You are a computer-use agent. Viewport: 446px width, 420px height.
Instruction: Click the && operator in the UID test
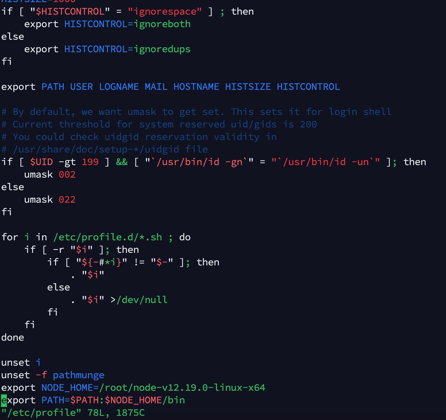(122, 162)
